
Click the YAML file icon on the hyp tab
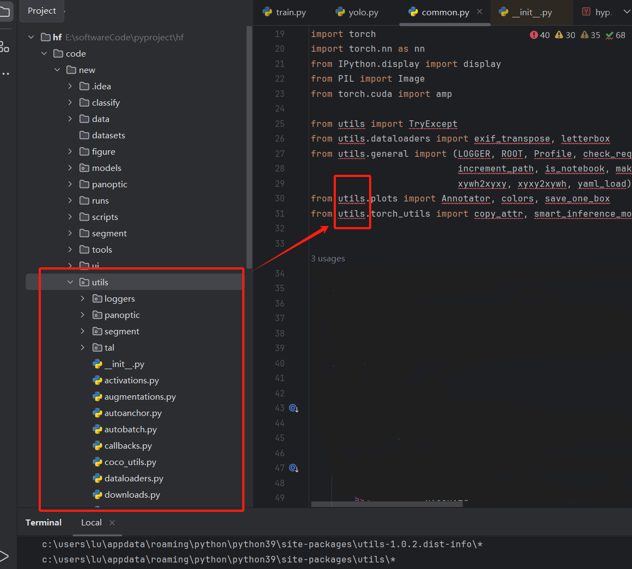point(585,11)
